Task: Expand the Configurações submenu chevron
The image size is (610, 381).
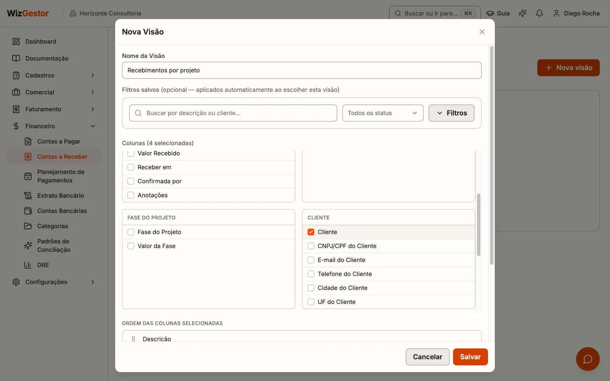Action: click(x=93, y=282)
